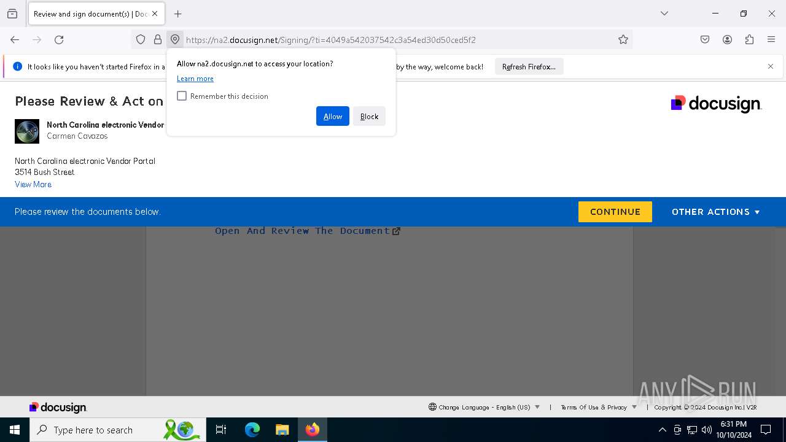
Task: Click the Carmen Cavazos sender name
Action: (77, 136)
